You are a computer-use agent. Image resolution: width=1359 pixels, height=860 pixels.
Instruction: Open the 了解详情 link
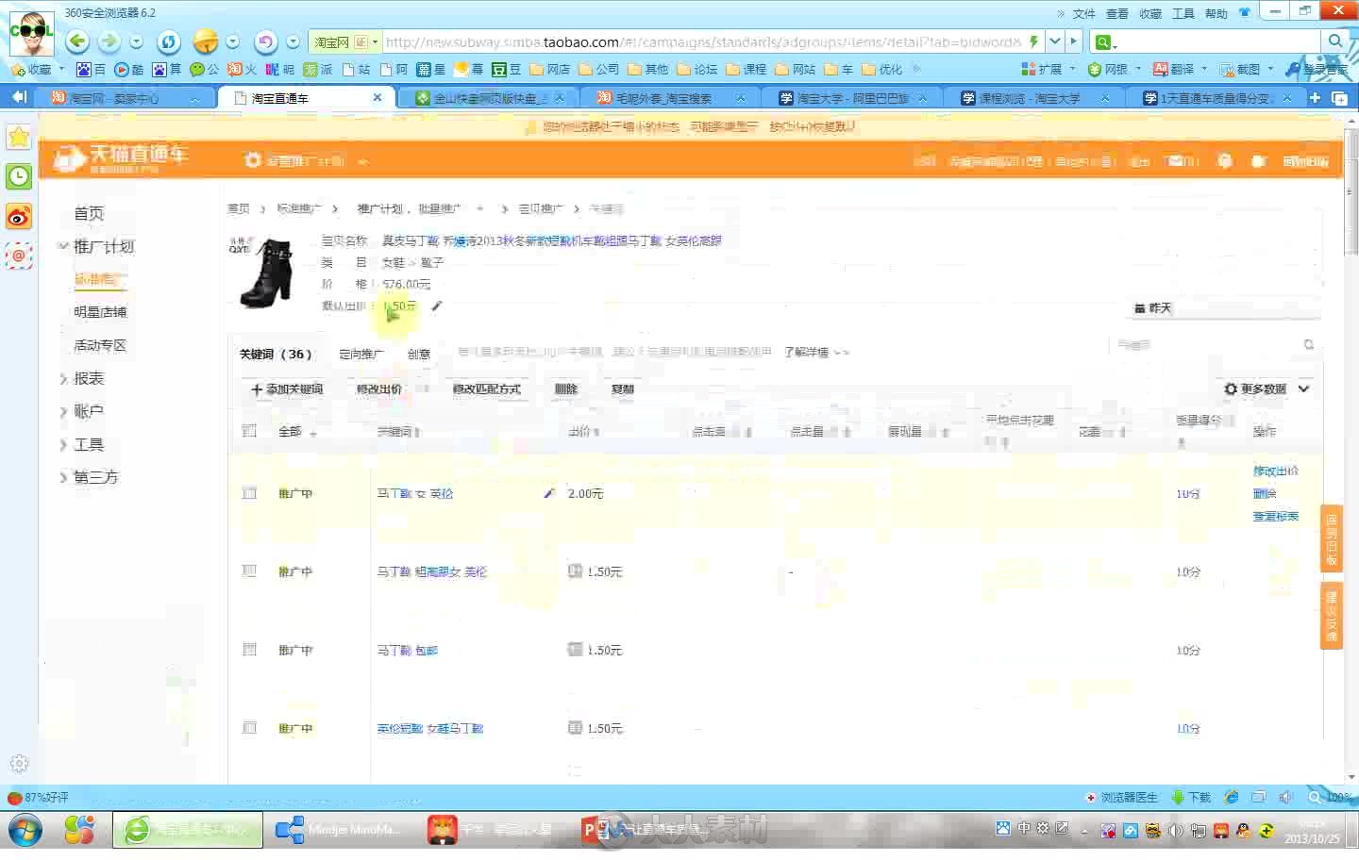[806, 352]
